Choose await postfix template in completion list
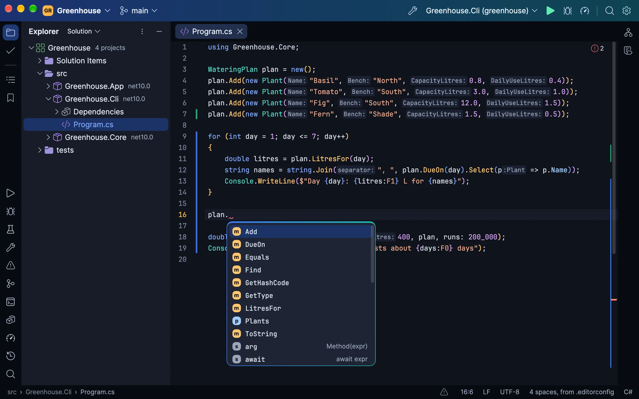The width and height of the screenshot is (639, 399). point(300,359)
